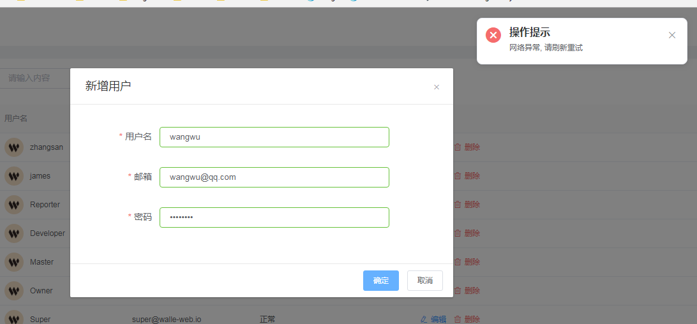This screenshot has height=324, width=697.
Task: Click the trash icon in Developer row
Action: (458, 233)
